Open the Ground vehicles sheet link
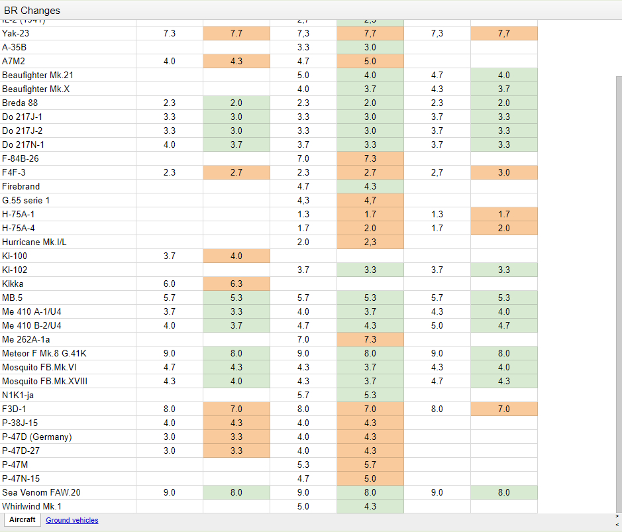This screenshot has width=622, height=532. coord(72,521)
